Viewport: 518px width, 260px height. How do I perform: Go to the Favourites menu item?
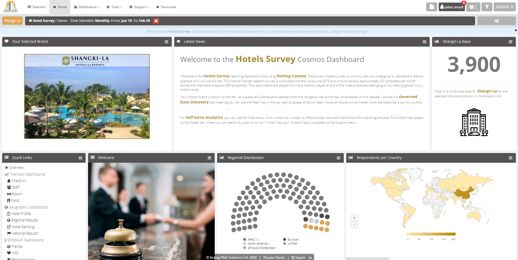(x=166, y=7)
